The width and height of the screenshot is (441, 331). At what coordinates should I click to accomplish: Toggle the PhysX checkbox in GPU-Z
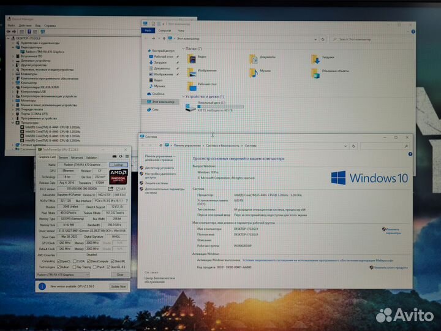coord(95,267)
